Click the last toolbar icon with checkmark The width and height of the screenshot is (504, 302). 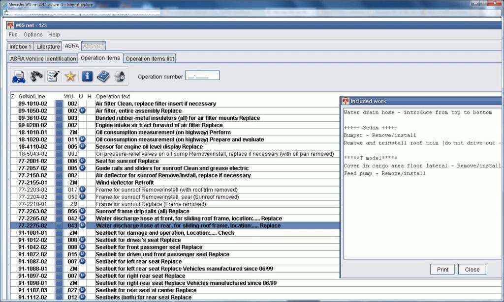pyautogui.click(x=120, y=77)
